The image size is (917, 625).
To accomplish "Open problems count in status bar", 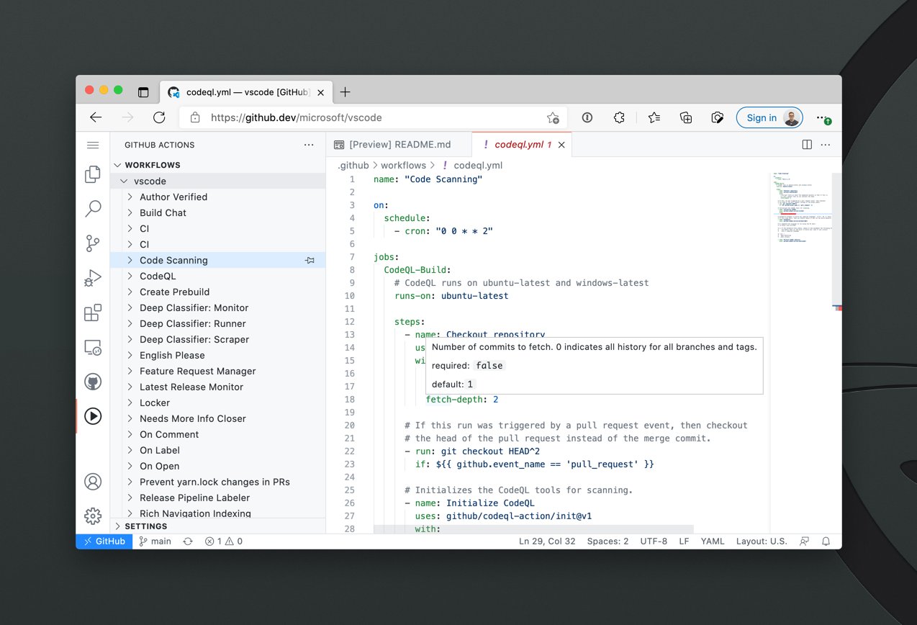I will tap(224, 541).
